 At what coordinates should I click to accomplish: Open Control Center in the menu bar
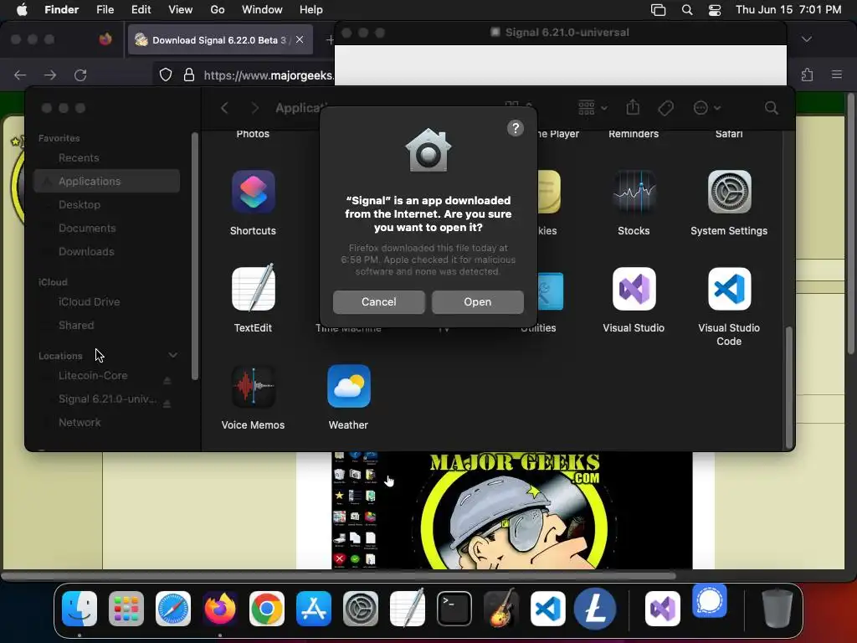point(715,10)
